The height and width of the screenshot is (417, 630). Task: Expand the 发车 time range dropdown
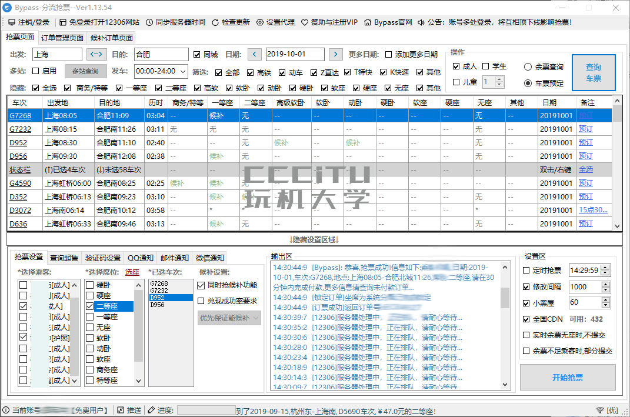(x=182, y=71)
